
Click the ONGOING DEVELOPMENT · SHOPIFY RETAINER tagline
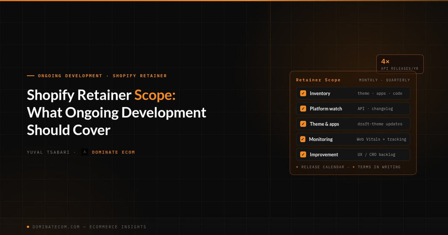pyautogui.click(x=102, y=76)
